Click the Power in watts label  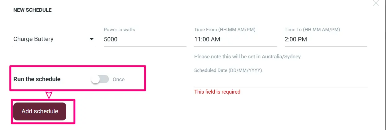[x=119, y=30]
